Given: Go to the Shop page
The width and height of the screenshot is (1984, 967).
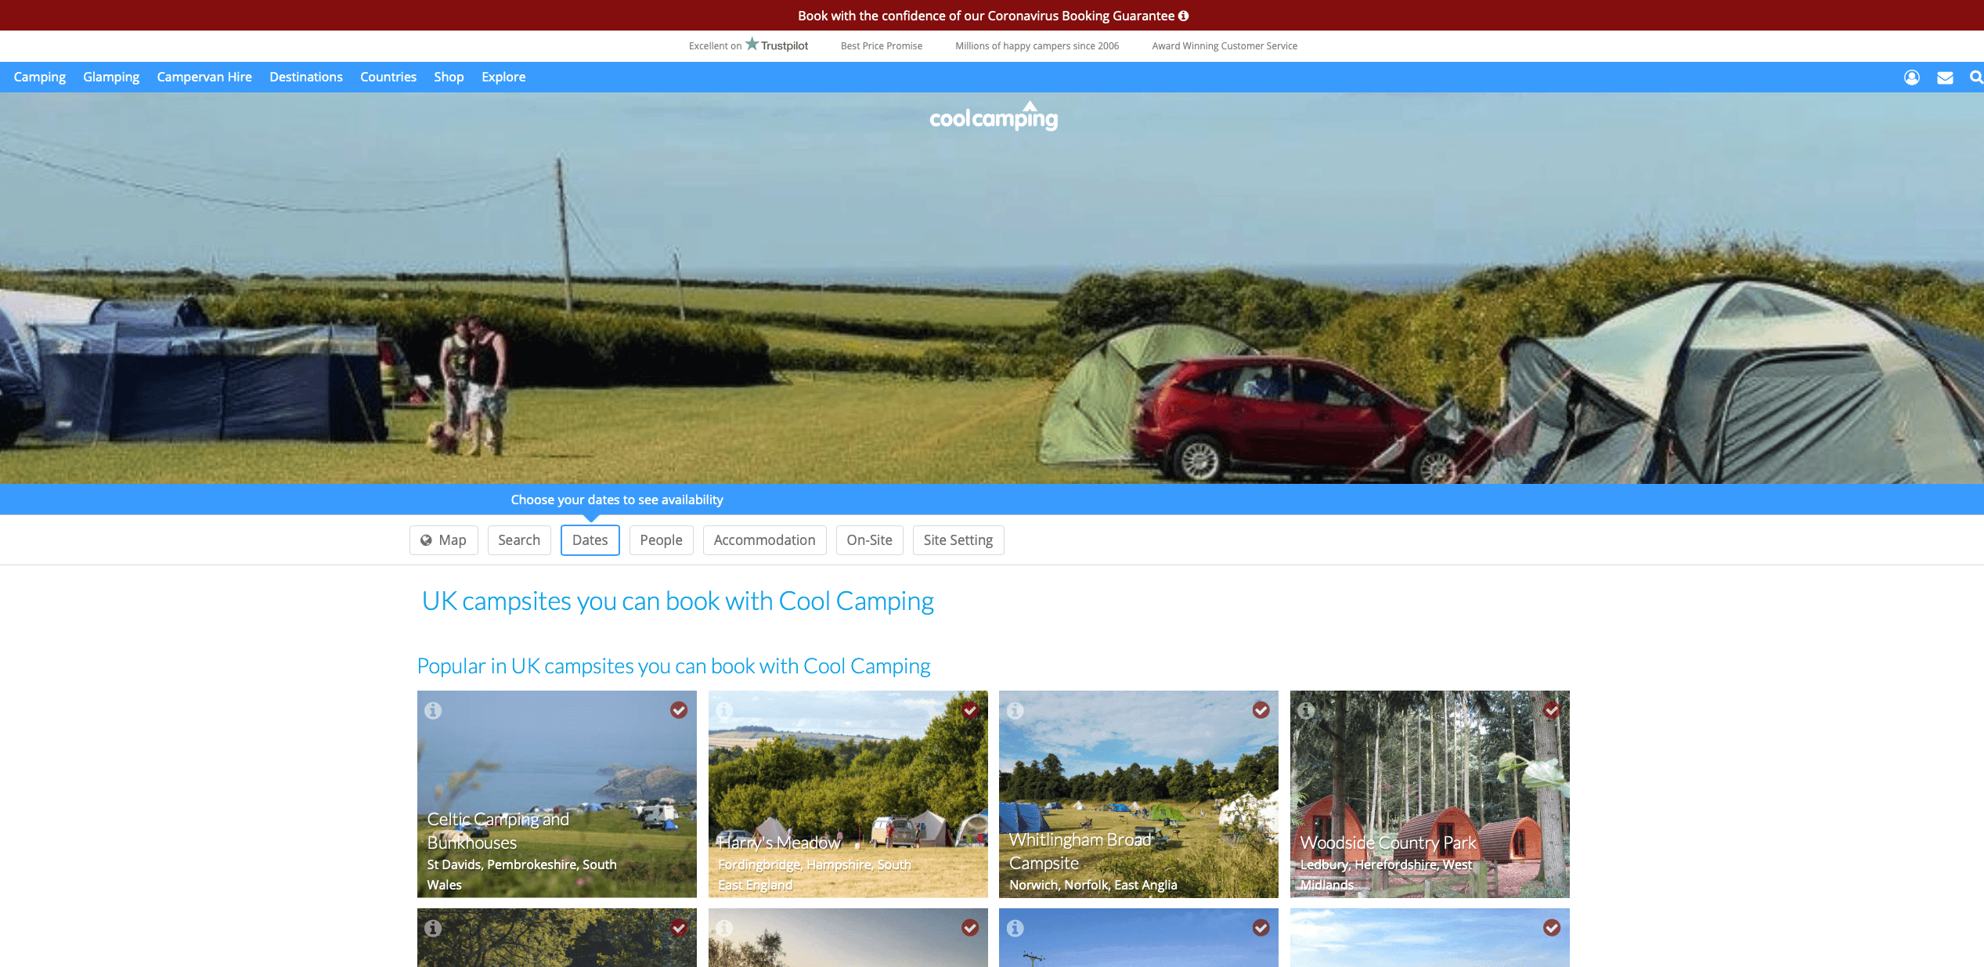Looking at the screenshot, I should click(x=449, y=77).
